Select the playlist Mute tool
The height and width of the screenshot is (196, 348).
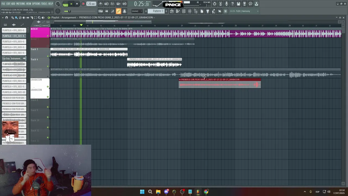[x=24, y=18]
